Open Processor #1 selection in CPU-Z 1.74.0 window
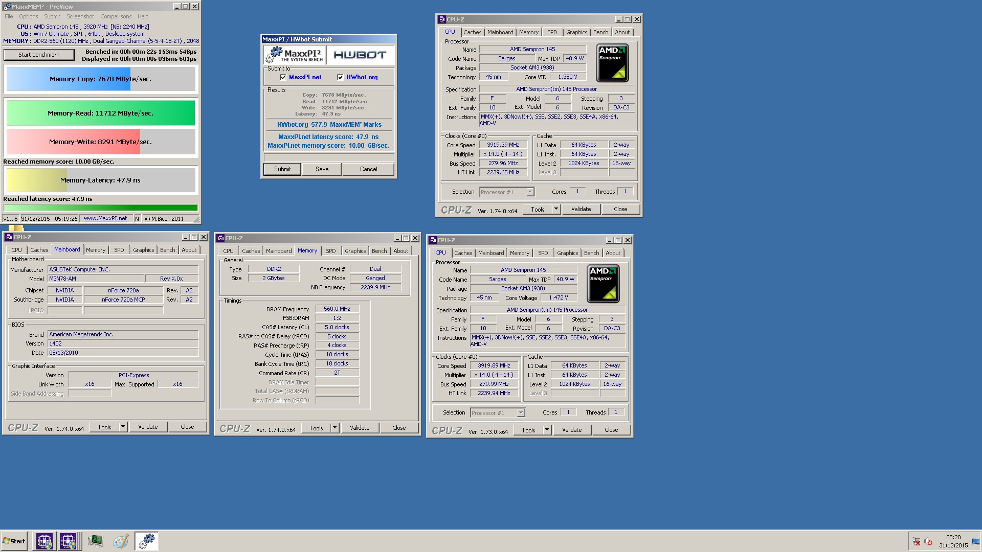This screenshot has width=982, height=552. click(x=507, y=192)
